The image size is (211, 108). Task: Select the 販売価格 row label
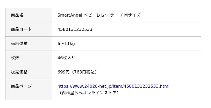(19, 72)
